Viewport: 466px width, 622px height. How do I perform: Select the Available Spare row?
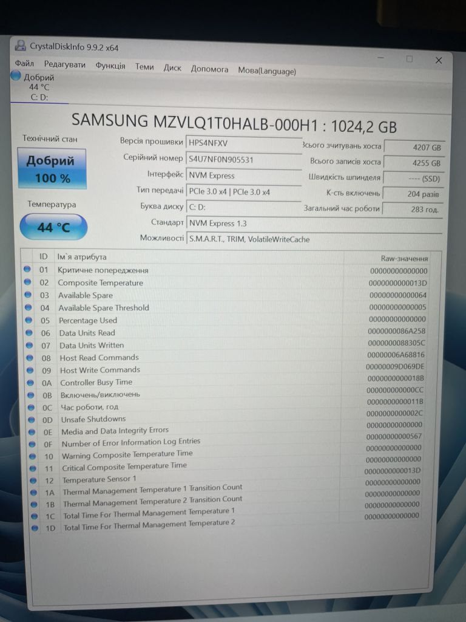(x=226, y=295)
